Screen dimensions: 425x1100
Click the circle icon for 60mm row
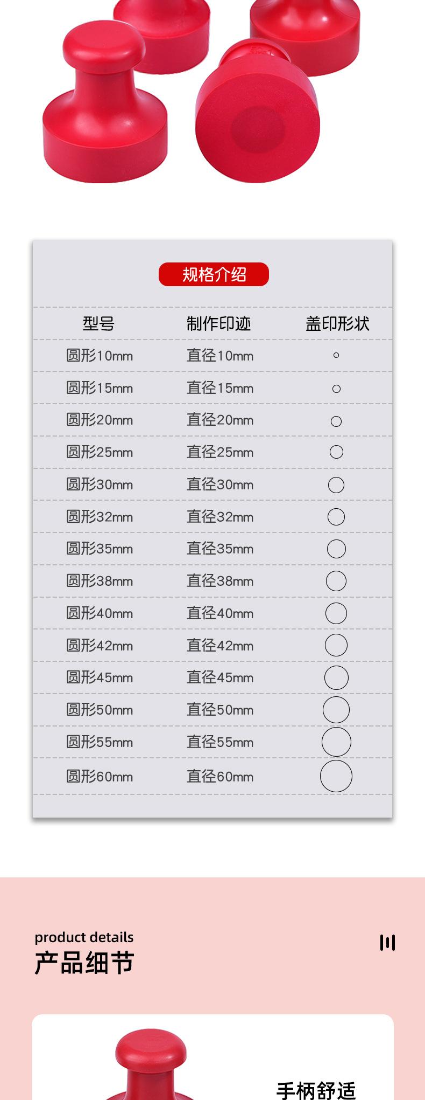(336, 776)
